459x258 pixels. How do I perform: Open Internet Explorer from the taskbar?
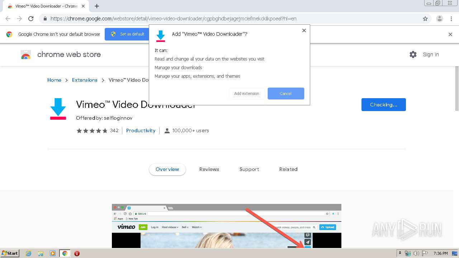point(29,253)
